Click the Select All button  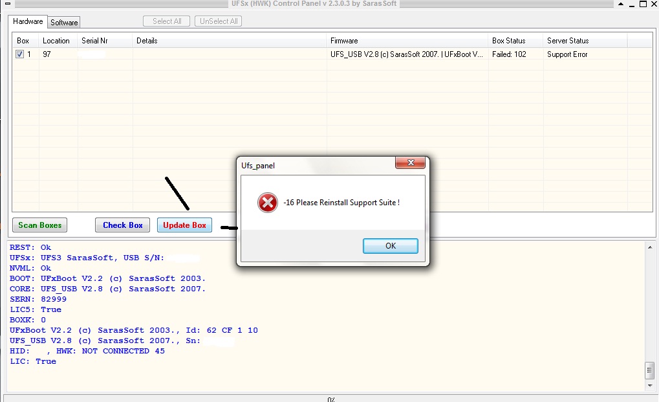click(x=167, y=21)
